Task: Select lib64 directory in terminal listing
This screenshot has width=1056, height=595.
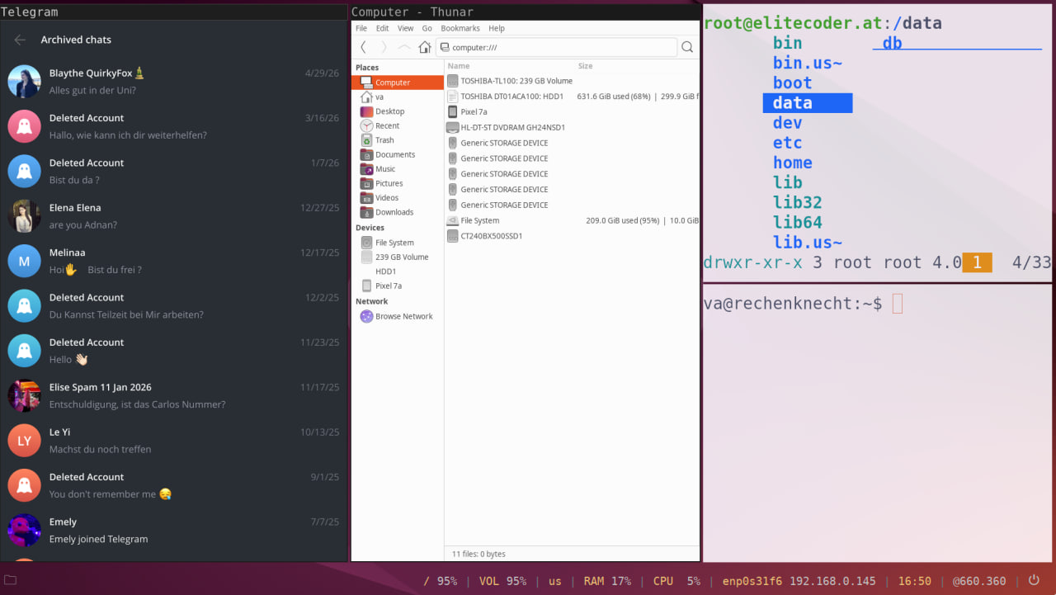Action: tap(798, 222)
